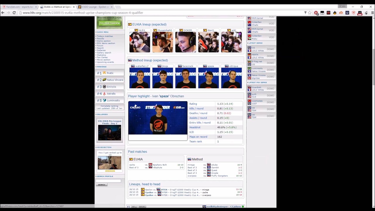Open the Chrome hamburger menu

pyautogui.click(x=372, y=13)
